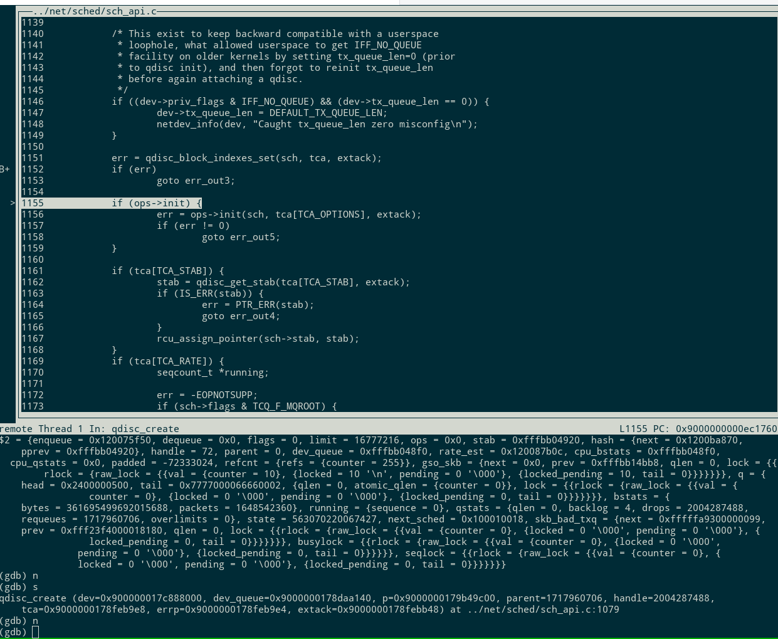Click the PC address 0x9000000000ec1760
Viewport: 778px width, 639px height.
(726, 429)
